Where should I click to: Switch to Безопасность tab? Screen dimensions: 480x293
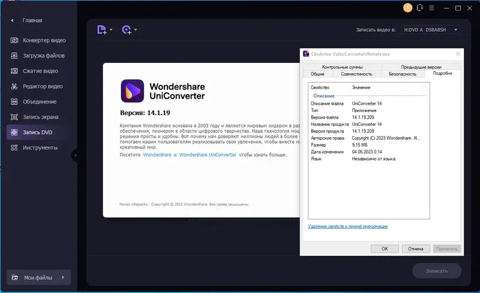[x=403, y=74]
